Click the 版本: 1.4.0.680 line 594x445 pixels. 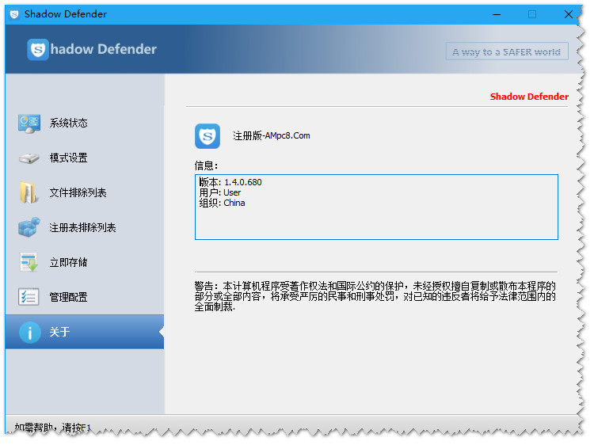click(x=230, y=182)
